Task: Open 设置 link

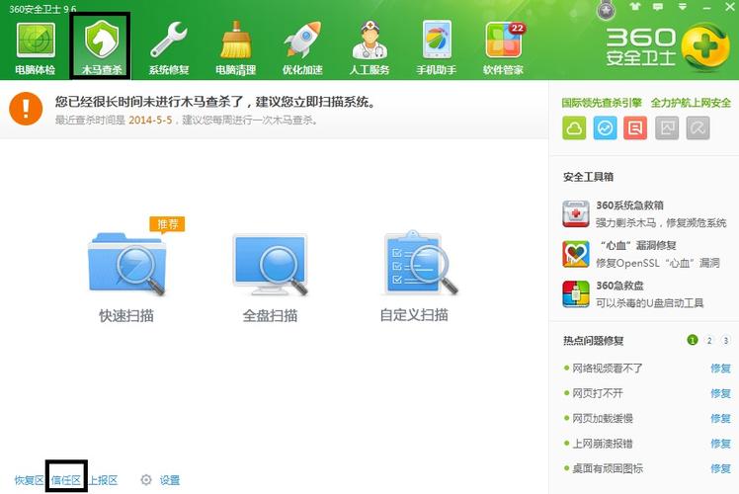Action: pos(170,480)
